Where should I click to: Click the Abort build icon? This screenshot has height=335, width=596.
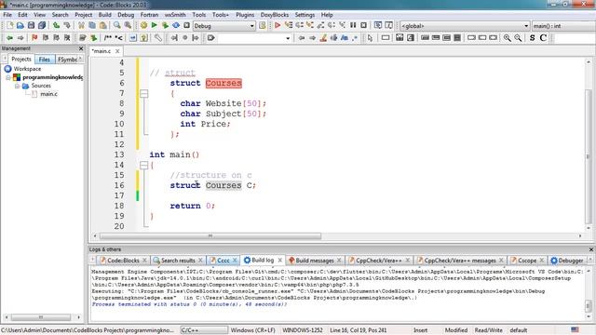point(186,25)
